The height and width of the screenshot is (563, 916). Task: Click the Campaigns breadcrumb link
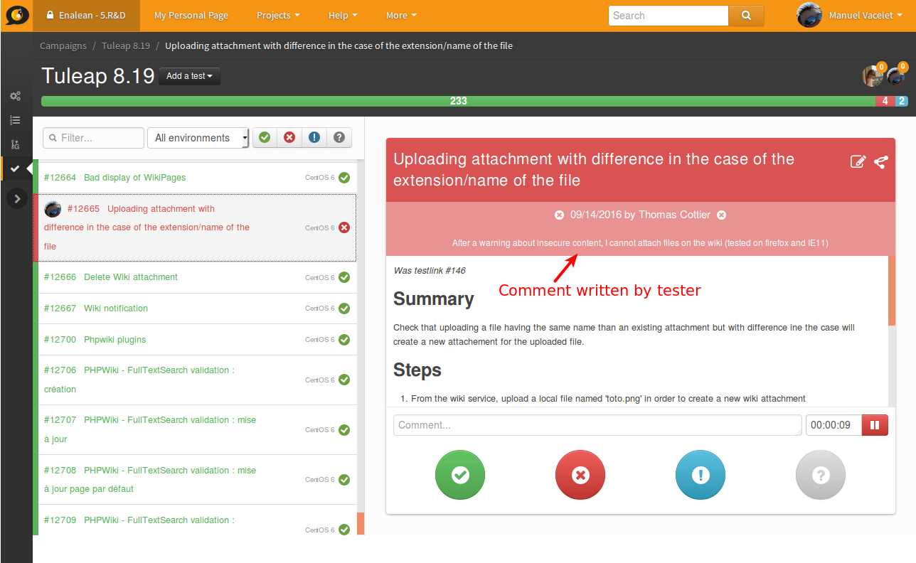63,45
